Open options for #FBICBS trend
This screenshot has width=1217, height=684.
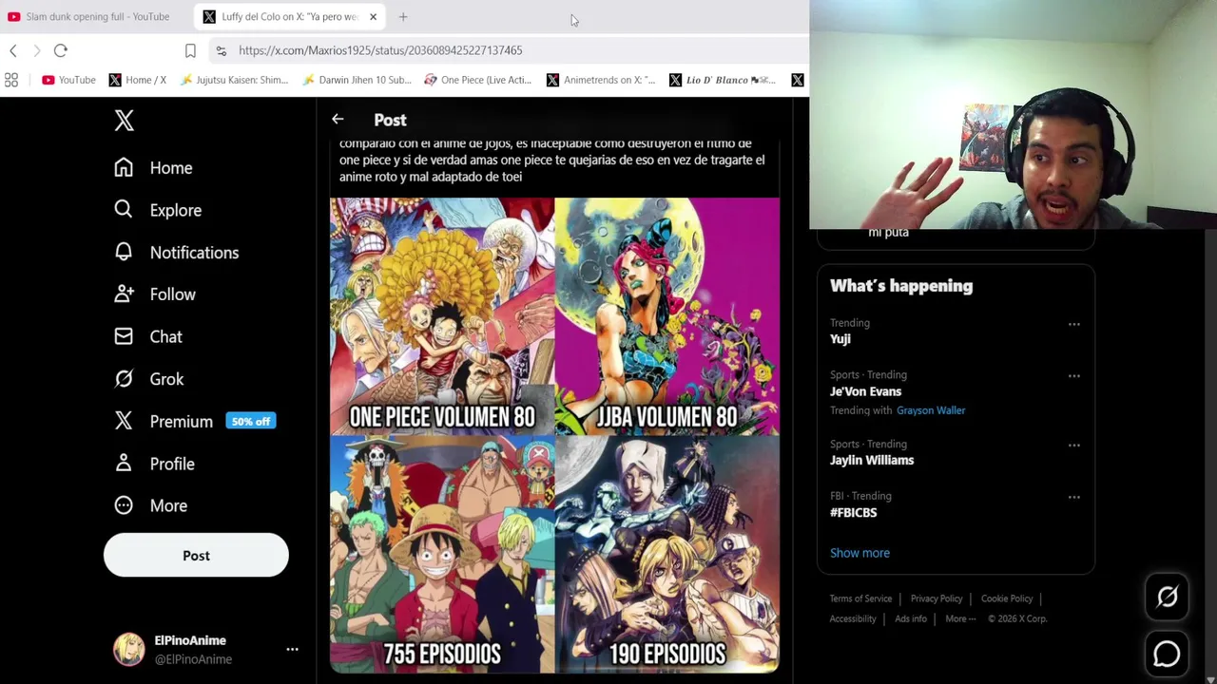(1074, 497)
